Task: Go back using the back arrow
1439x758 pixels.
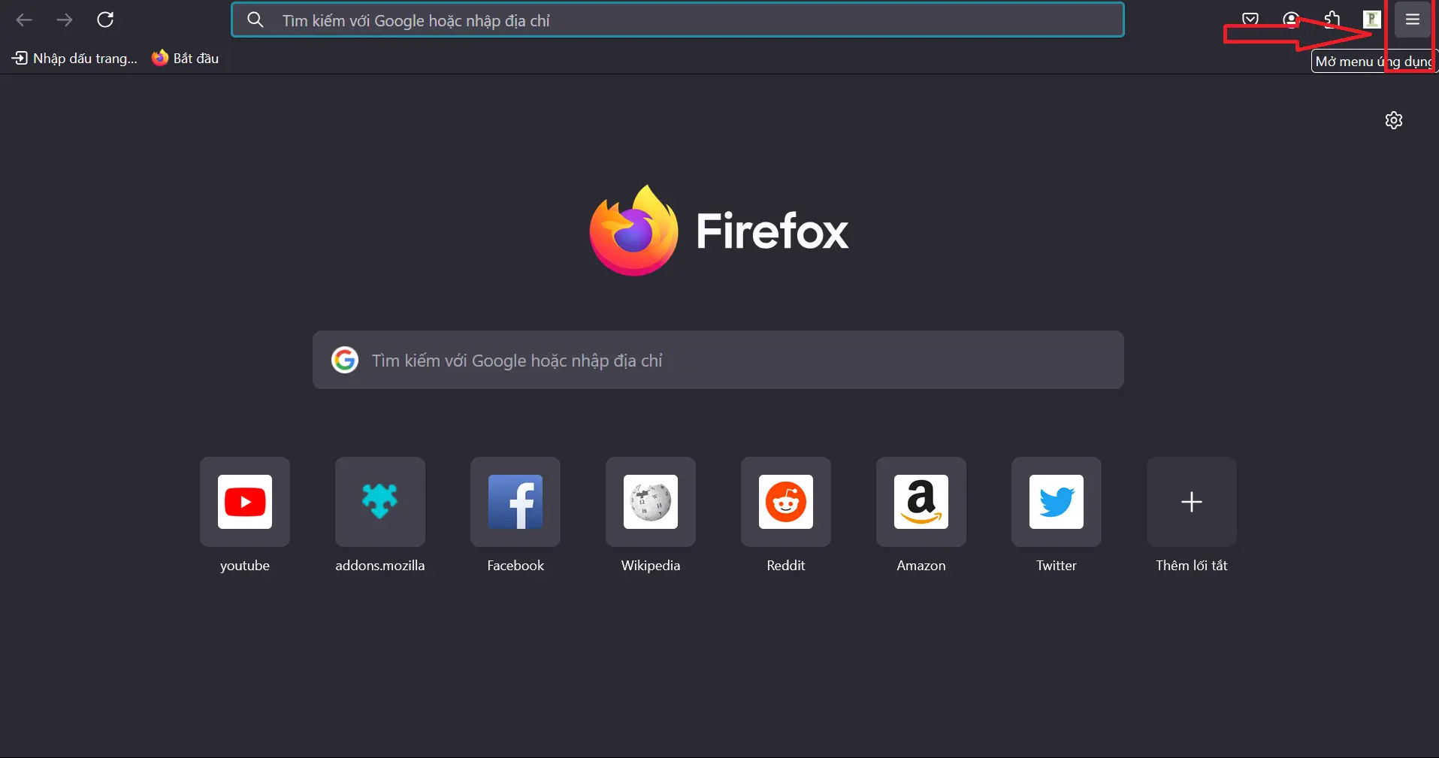Action: tap(24, 20)
